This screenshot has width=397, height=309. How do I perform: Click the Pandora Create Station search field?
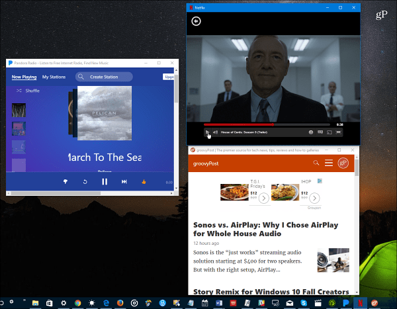coord(104,77)
